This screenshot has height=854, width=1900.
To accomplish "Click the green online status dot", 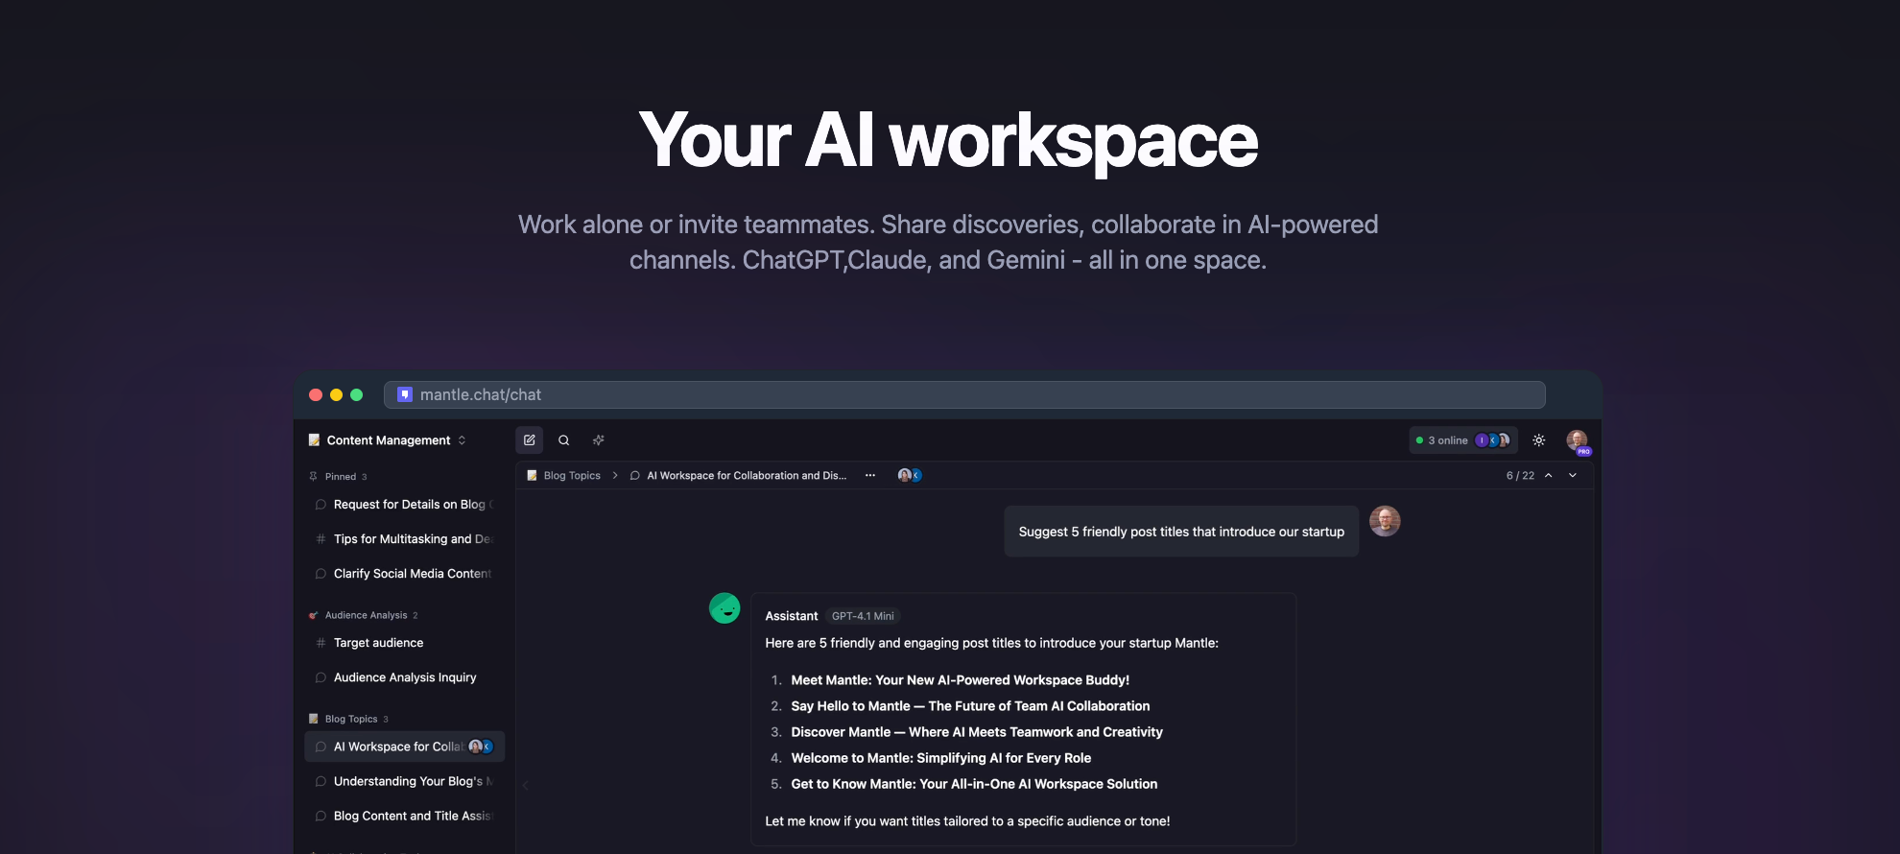I will 1420,440.
